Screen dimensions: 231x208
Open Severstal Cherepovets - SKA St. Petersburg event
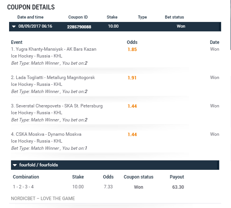coord(56,106)
